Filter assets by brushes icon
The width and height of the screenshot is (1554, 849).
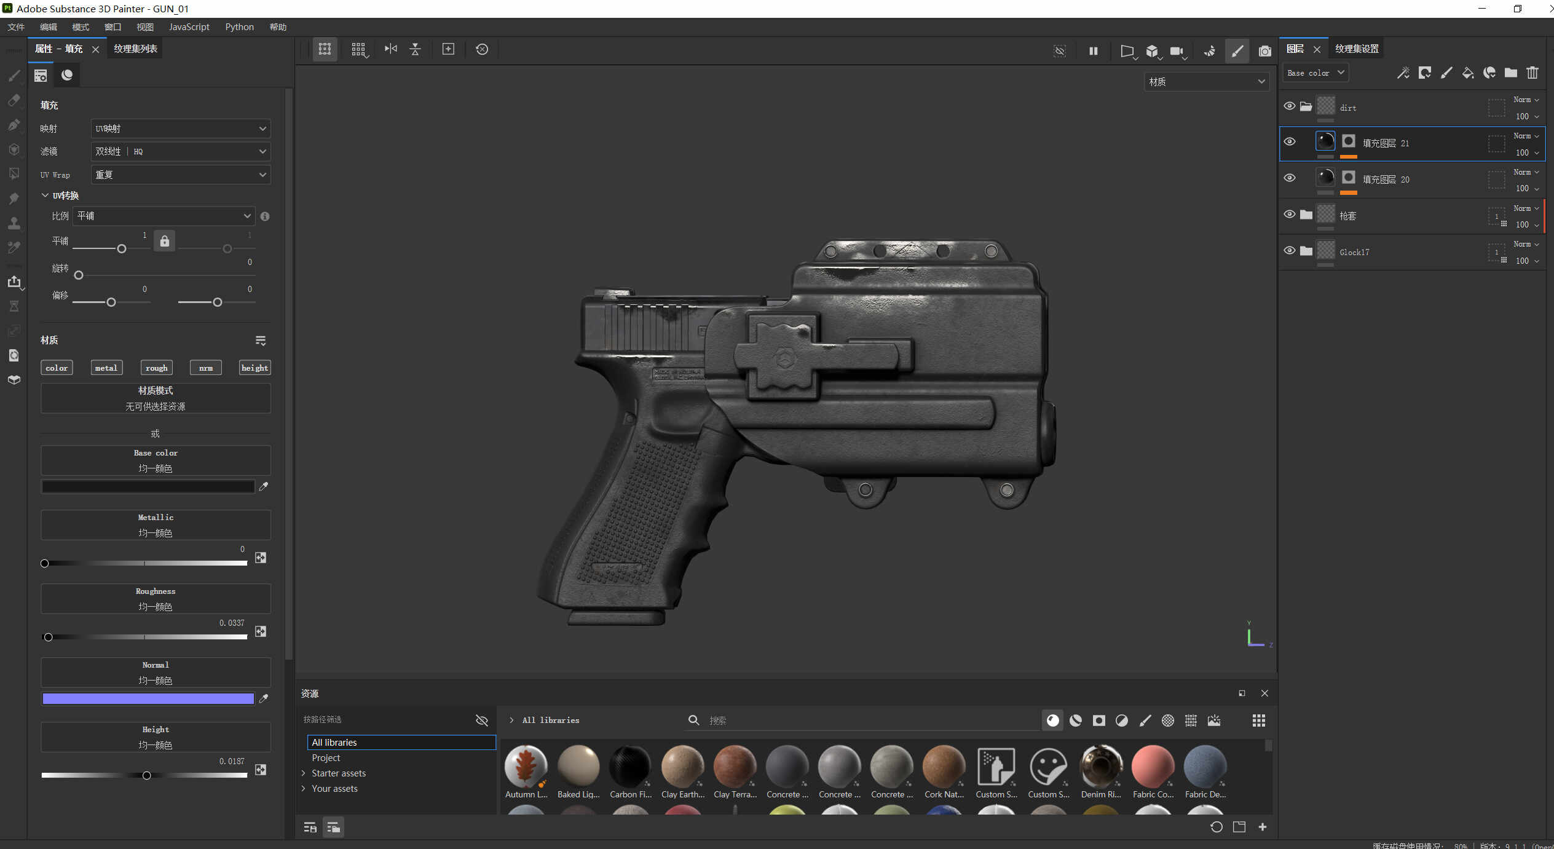tap(1145, 721)
